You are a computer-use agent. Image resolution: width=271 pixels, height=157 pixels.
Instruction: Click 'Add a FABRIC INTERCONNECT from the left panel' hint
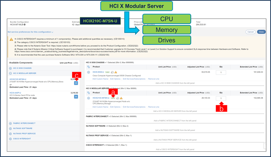point(175,121)
